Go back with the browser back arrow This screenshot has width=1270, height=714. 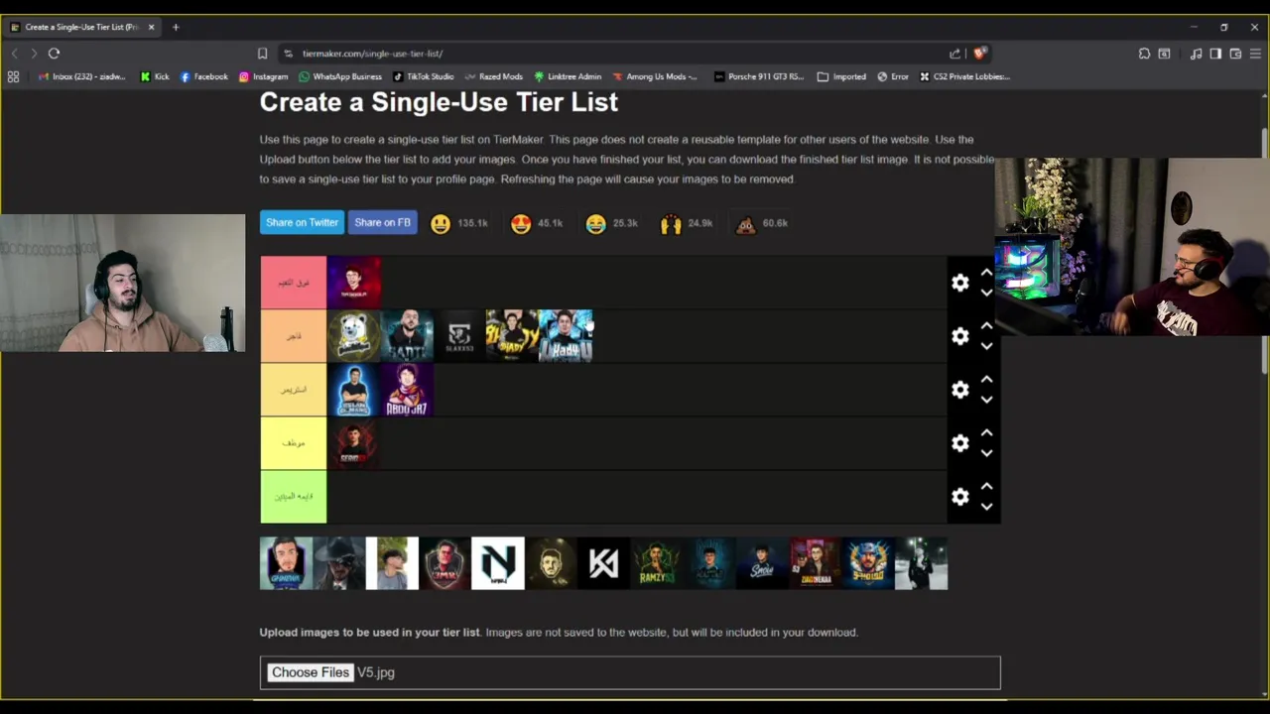(x=14, y=54)
